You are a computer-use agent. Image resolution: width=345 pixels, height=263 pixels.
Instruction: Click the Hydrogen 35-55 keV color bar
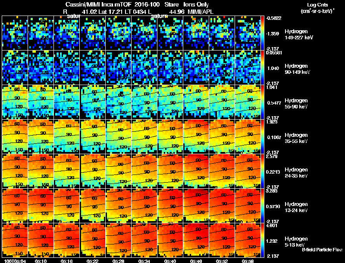tap(262, 136)
